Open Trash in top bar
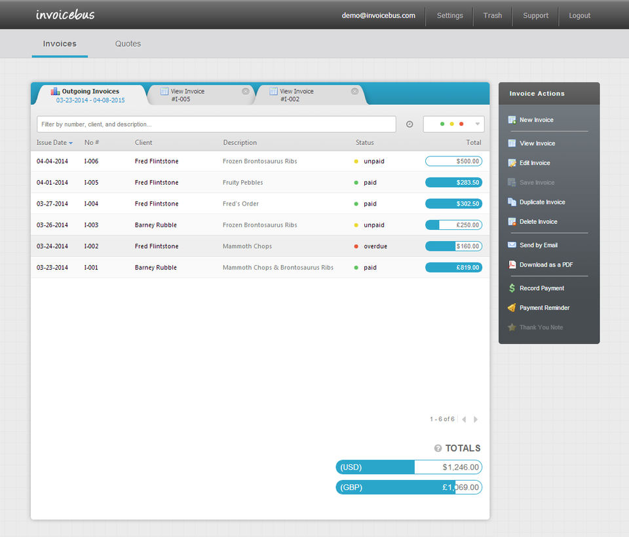The image size is (629, 537). (x=493, y=15)
